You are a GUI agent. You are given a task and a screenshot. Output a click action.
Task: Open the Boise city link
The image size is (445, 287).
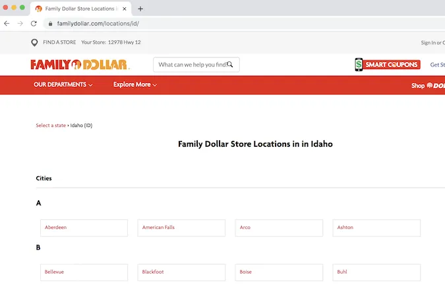(x=279, y=273)
